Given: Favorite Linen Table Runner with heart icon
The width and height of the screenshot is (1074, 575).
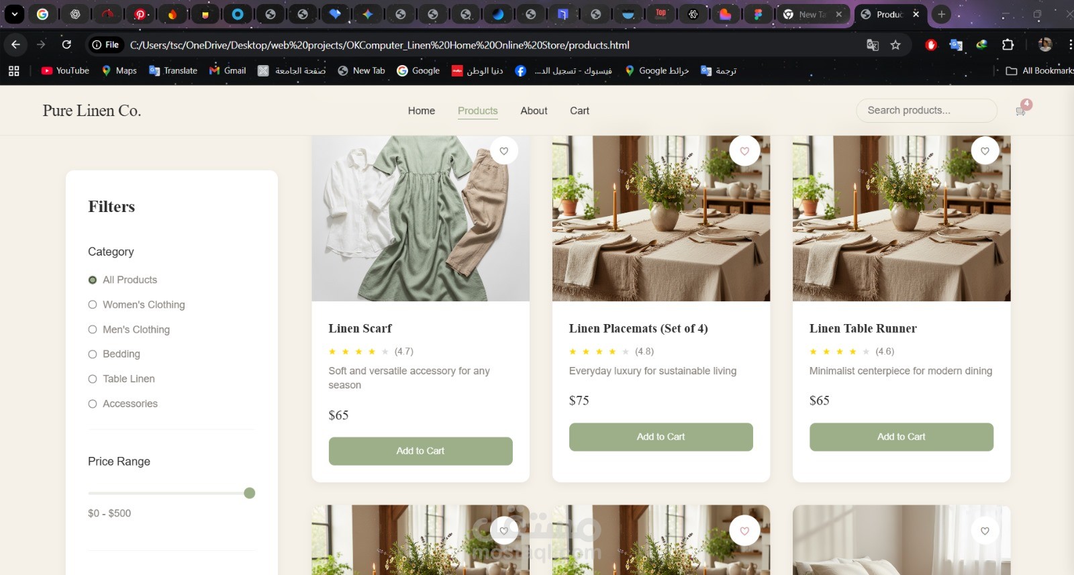Looking at the screenshot, I should [x=985, y=151].
